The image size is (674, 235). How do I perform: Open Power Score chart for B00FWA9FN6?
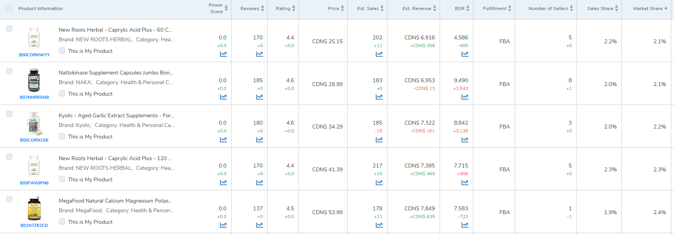pos(224,183)
